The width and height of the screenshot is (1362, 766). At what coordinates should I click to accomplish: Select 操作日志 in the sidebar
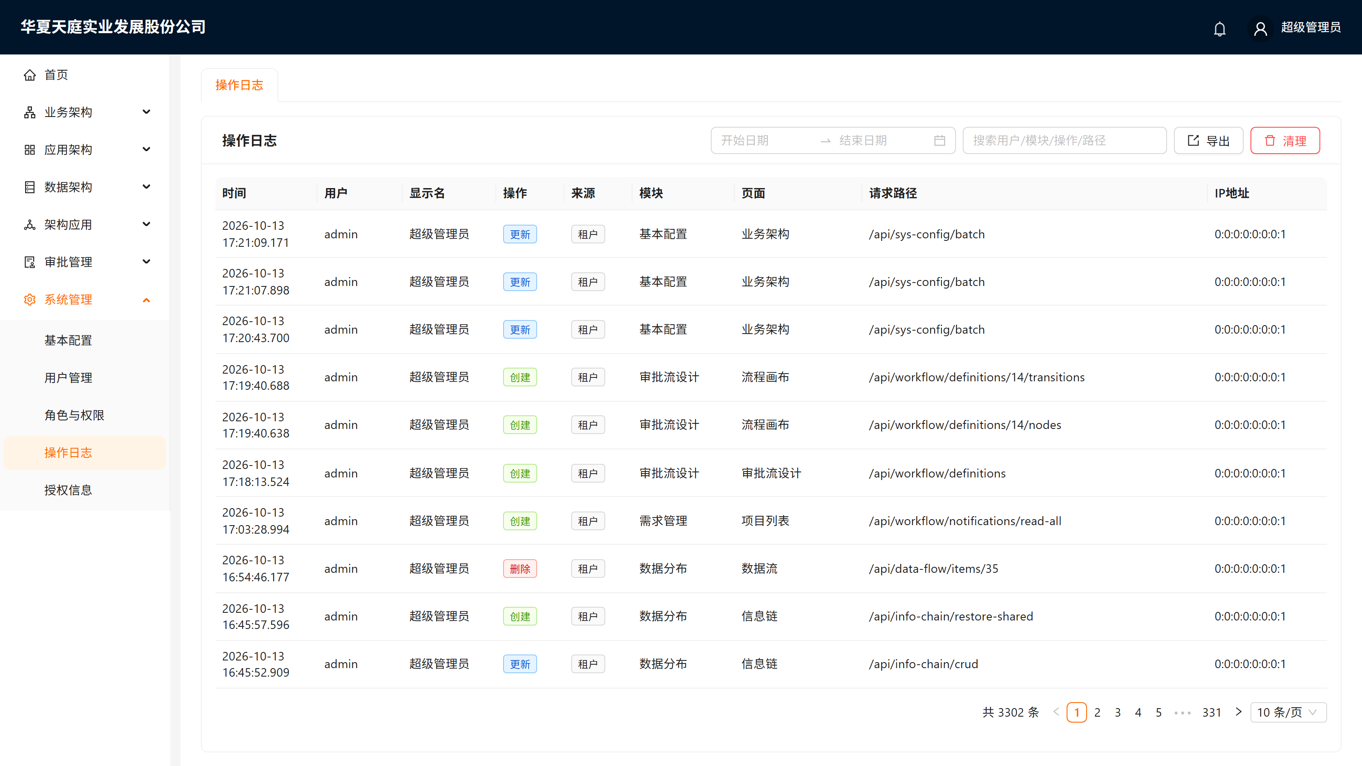85,453
